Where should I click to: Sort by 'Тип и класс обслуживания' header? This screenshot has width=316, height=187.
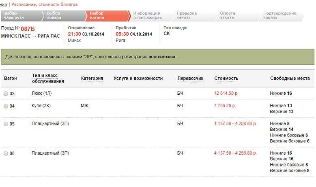point(48,79)
